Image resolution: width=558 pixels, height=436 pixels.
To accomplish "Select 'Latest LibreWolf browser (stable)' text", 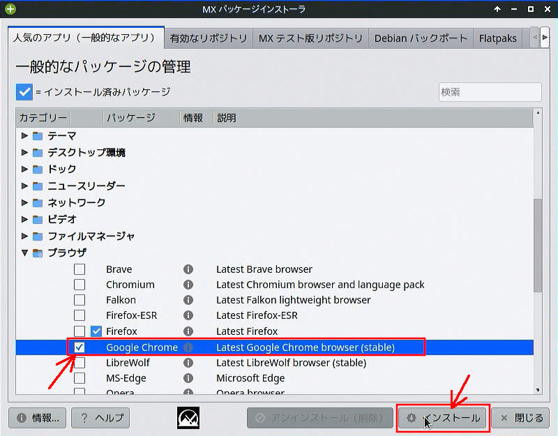I will coord(291,363).
